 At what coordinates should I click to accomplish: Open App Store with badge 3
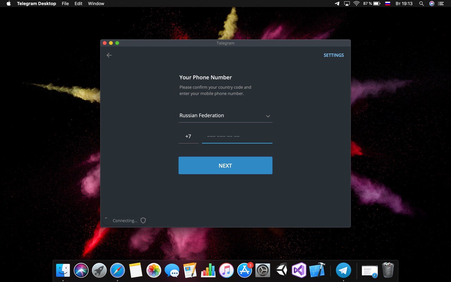click(245, 270)
